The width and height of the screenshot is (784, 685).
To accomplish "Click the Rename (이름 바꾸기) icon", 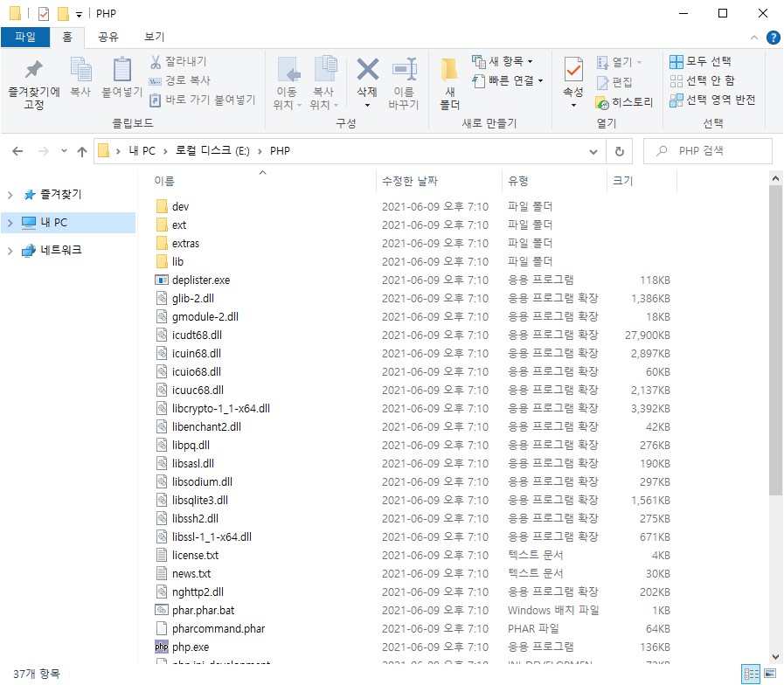I will (x=404, y=70).
